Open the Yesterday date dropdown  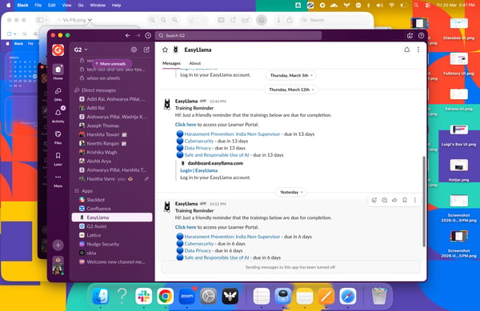click(x=291, y=192)
